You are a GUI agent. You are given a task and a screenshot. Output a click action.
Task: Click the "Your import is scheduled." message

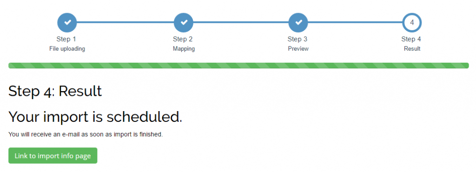pyautogui.click(x=95, y=117)
